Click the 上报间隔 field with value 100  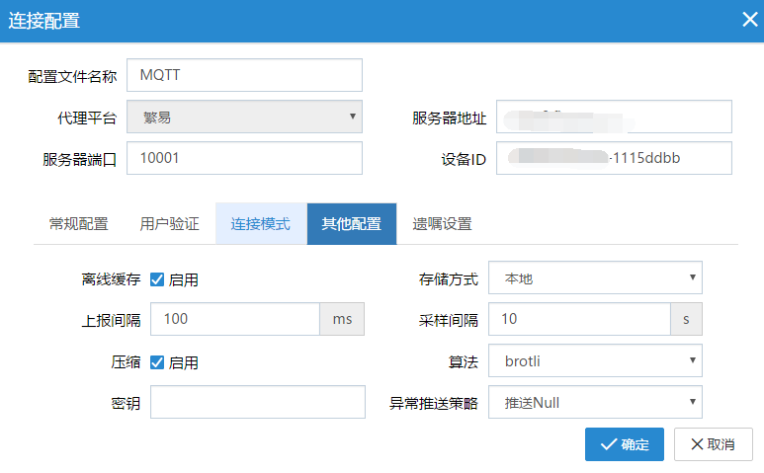235,320
